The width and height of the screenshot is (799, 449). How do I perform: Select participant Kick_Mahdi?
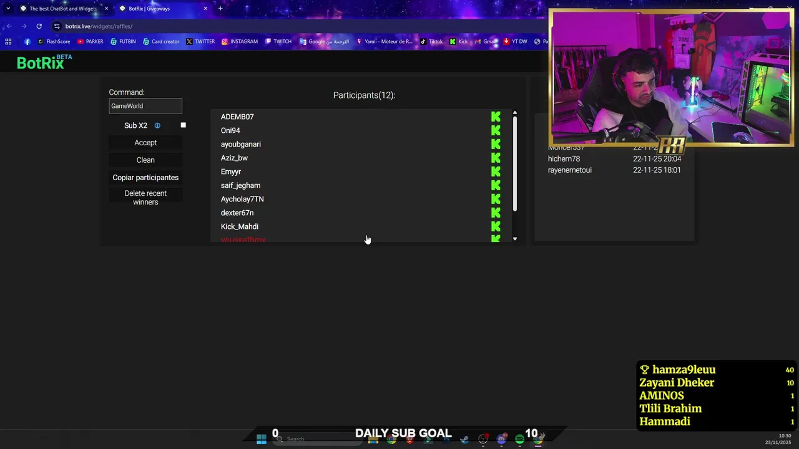pos(240,226)
